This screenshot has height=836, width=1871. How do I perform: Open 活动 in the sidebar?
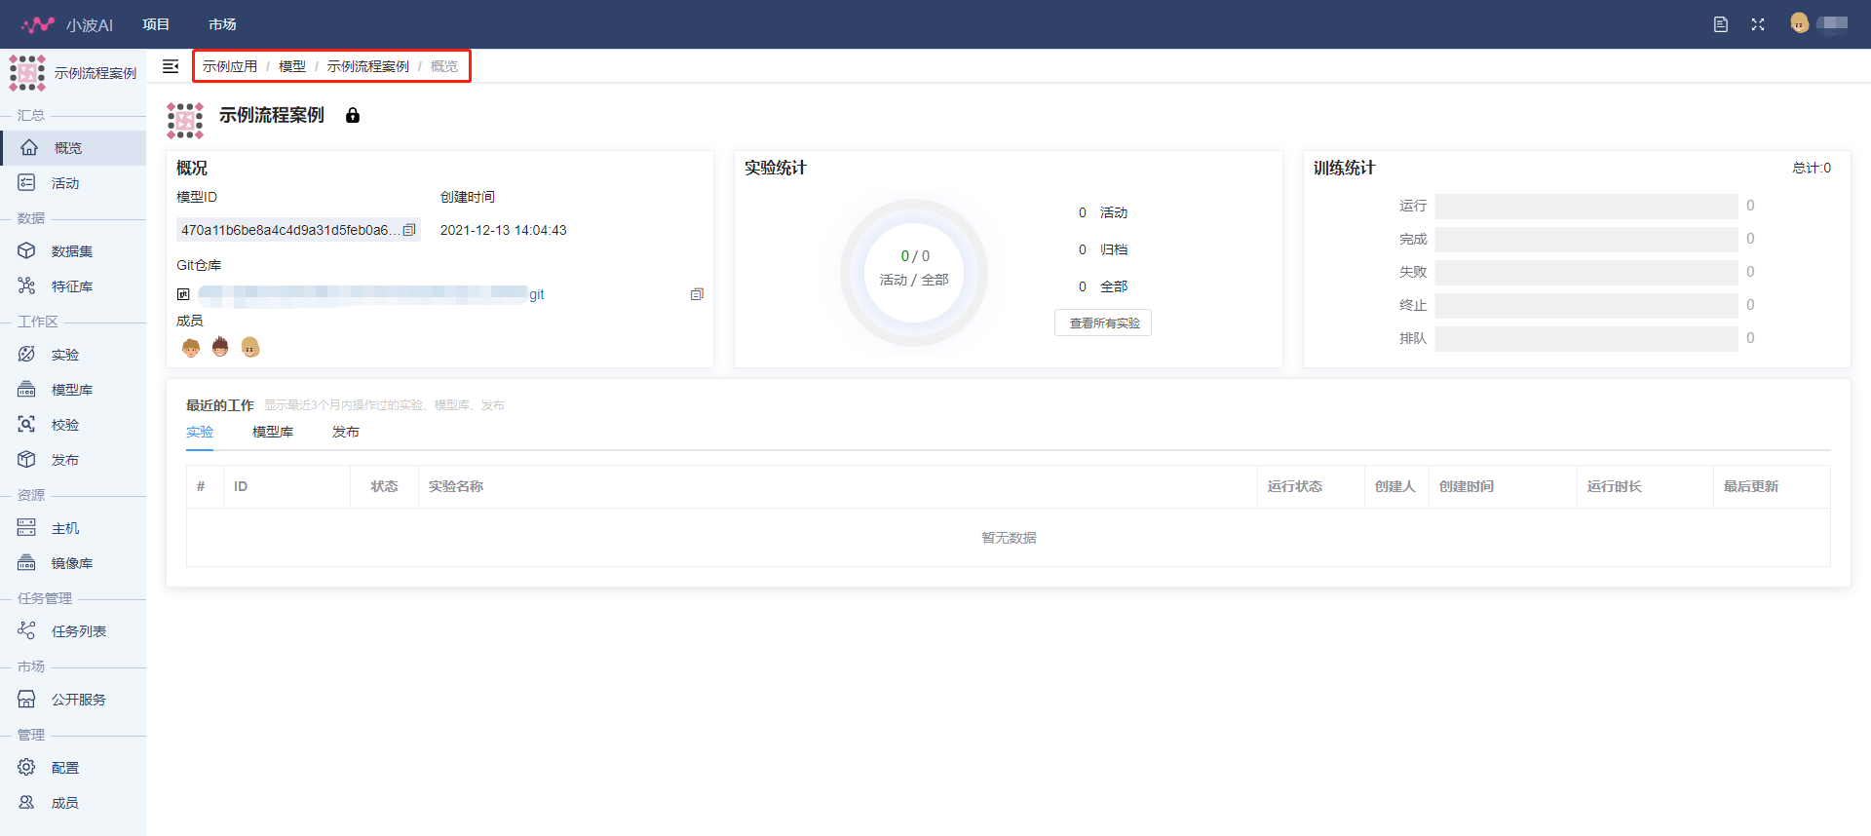click(65, 183)
